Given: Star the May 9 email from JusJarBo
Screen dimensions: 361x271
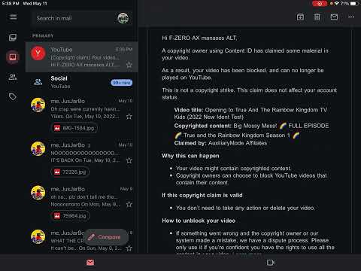Looking at the screenshot, I should tap(129, 204).
